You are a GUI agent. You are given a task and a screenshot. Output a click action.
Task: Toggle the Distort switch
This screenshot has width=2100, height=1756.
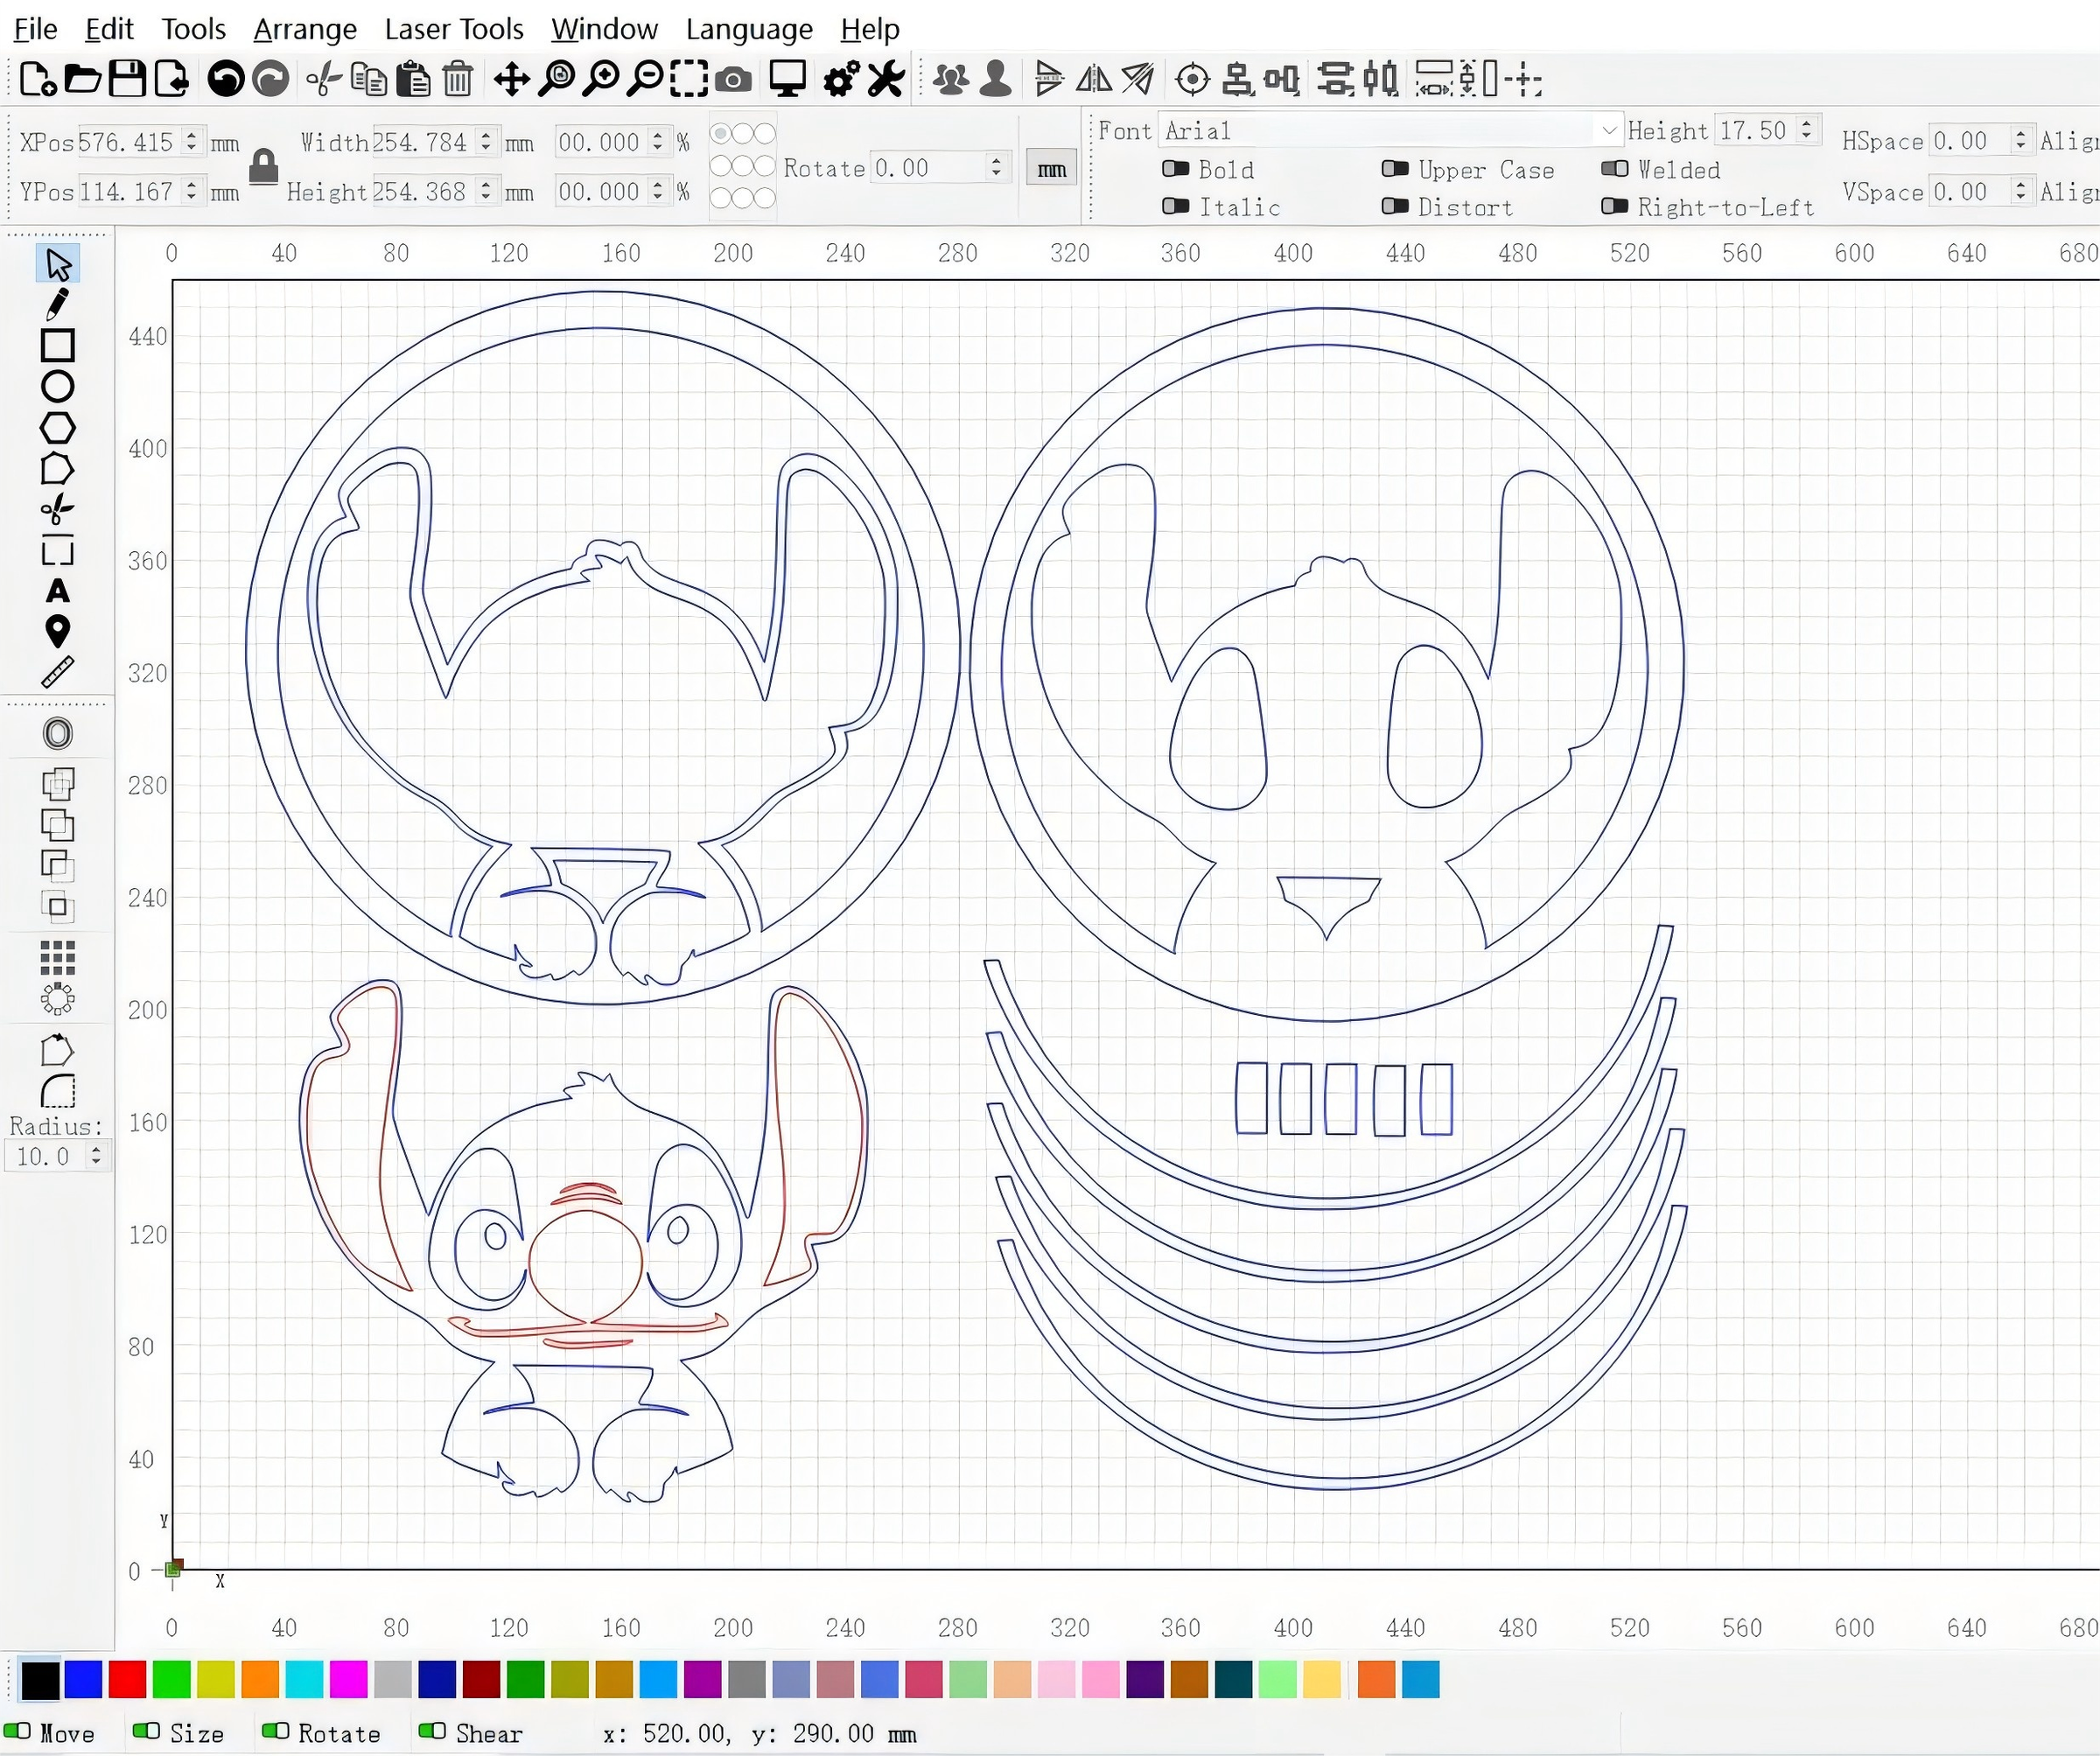click(1394, 206)
